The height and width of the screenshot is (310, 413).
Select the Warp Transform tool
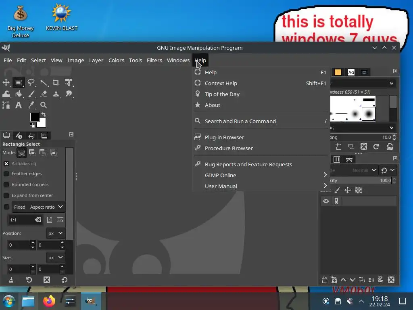pyautogui.click(x=6, y=94)
